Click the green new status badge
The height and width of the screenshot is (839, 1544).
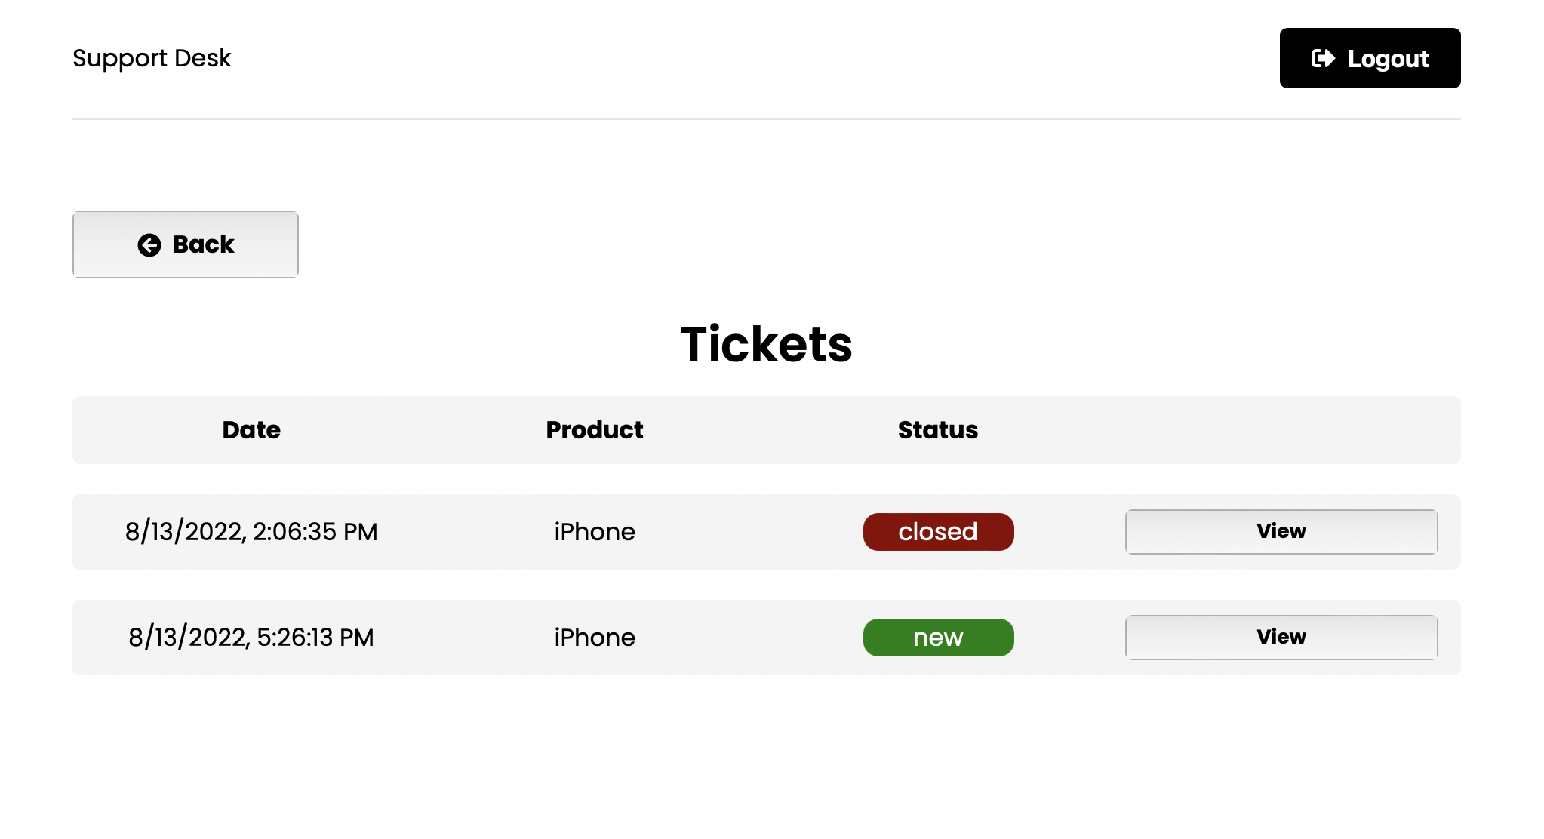click(938, 638)
